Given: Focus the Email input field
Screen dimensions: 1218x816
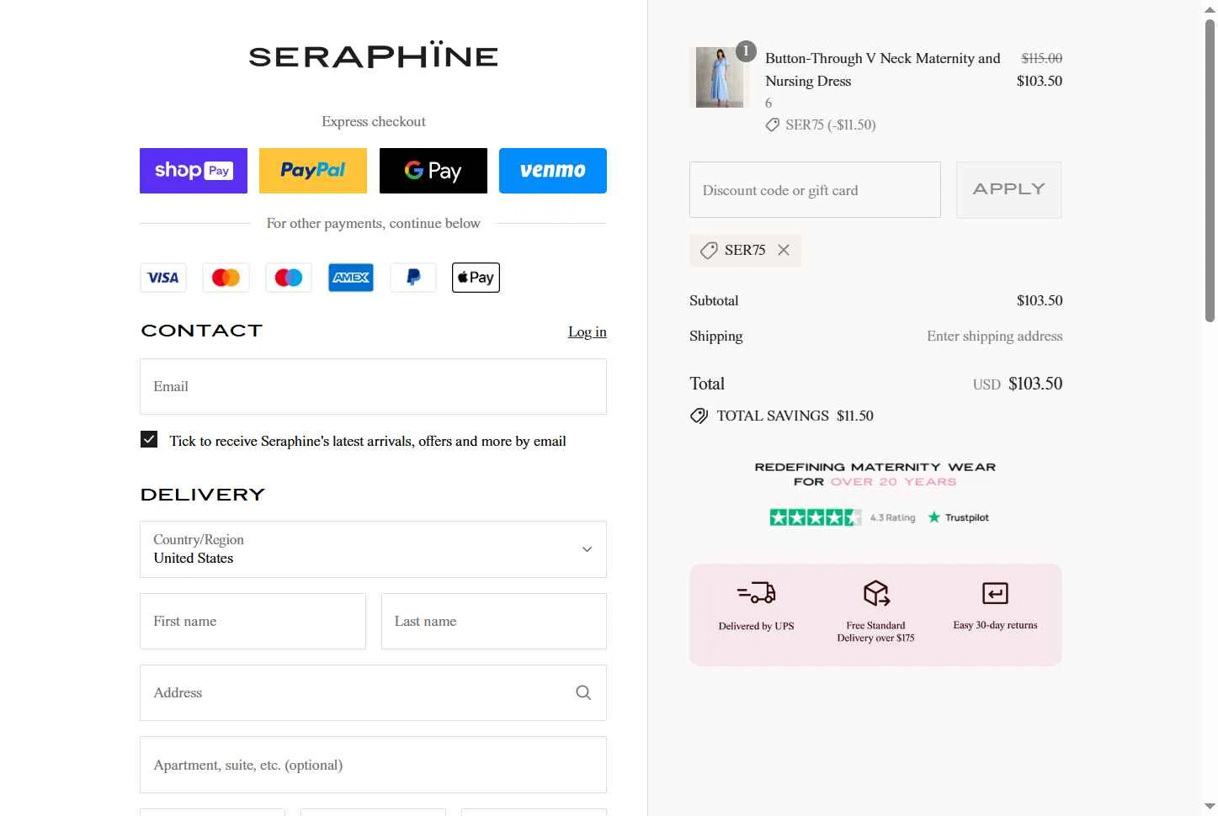Looking at the screenshot, I should pyautogui.click(x=373, y=387).
